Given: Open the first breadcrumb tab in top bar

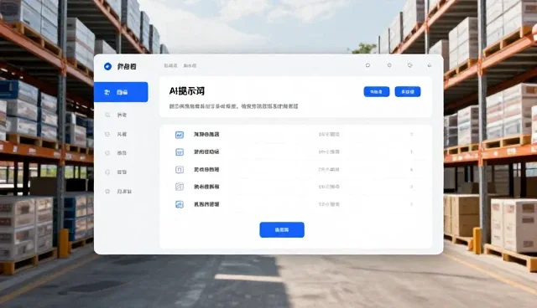Looking at the screenshot, I should (170, 65).
